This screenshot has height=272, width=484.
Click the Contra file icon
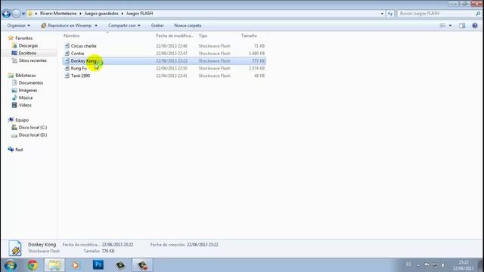tap(67, 54)
